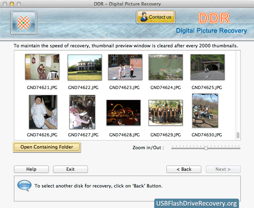Click the disabled Next > button
Image resolution: width=254 pixels, height=208 pixels.
(x=223, y=169)
